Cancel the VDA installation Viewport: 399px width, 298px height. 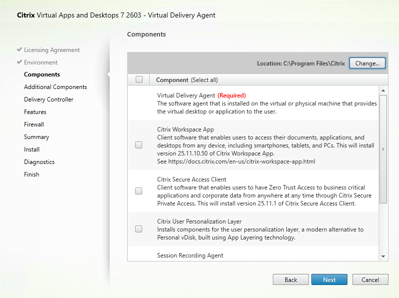click(x=370, y=279)
